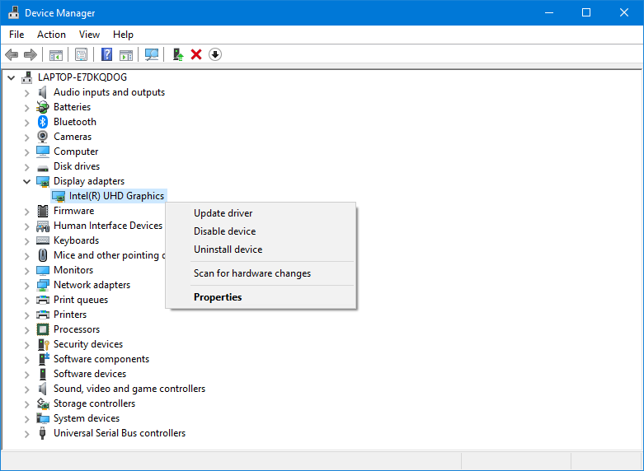
Task: Expand Sound, video and game controllers
Action: [26, 389]
